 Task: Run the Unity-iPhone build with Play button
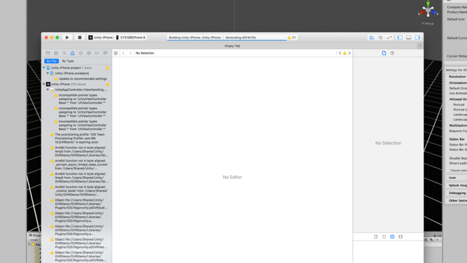point(67,37)
